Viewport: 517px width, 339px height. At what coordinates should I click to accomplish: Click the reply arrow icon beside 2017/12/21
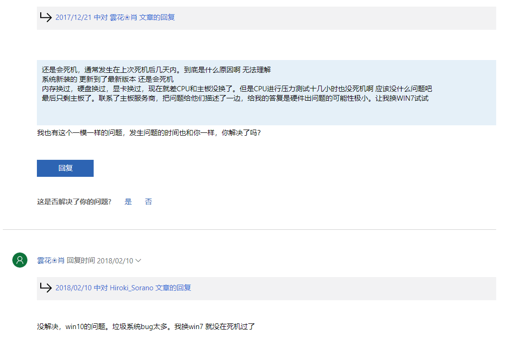point(46,17)
